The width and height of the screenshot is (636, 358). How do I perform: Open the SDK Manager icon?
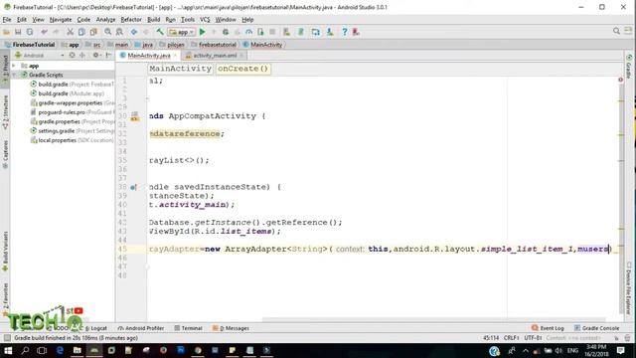[x=330, y=32]
